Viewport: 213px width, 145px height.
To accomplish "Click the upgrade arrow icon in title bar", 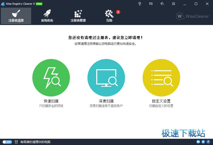I will click(140, 4).
